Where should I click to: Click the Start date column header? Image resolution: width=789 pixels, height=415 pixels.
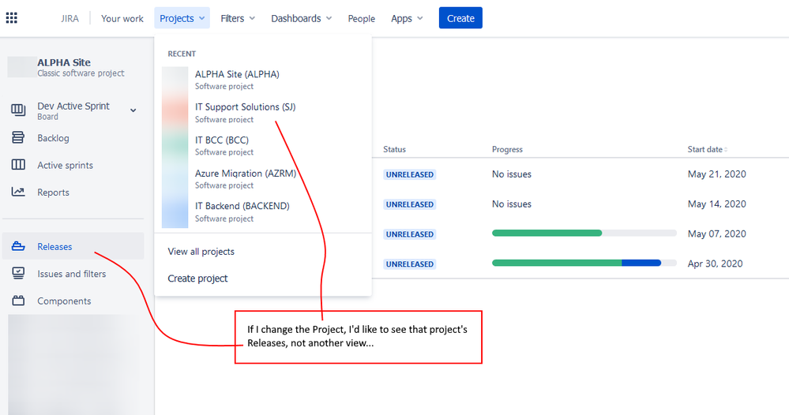705,149
